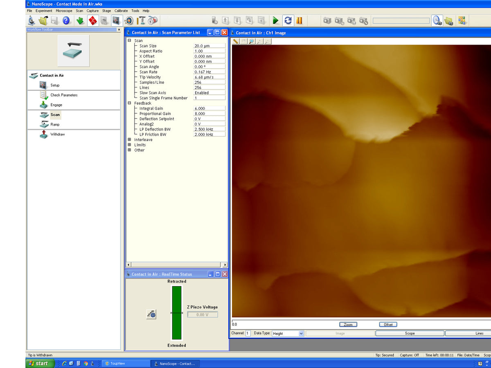Click the Engage workflow step
Screen dimensions: 491x368
coord(56,105)
